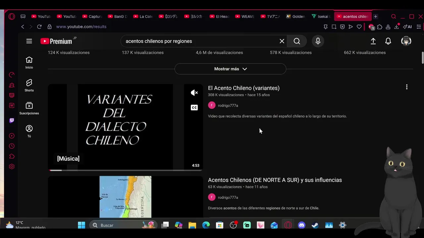
Task: Click the pinboard pin icon in toolbar
Action: pos(326,27)
